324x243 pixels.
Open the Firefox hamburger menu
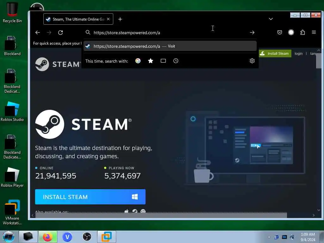(x=314, y=32)
